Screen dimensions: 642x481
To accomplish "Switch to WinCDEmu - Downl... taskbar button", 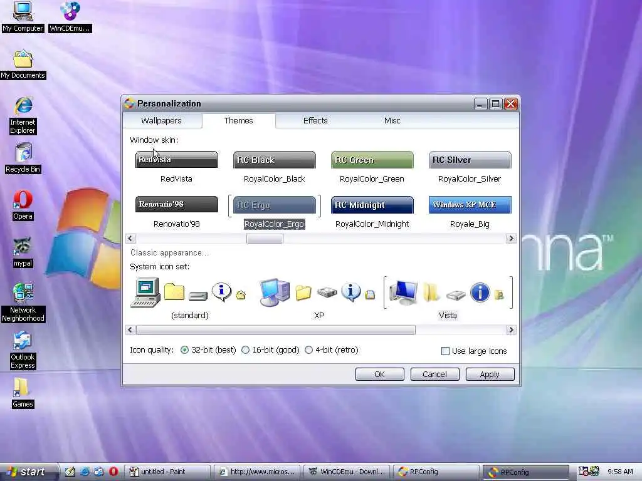I will [x=346, y=472].
